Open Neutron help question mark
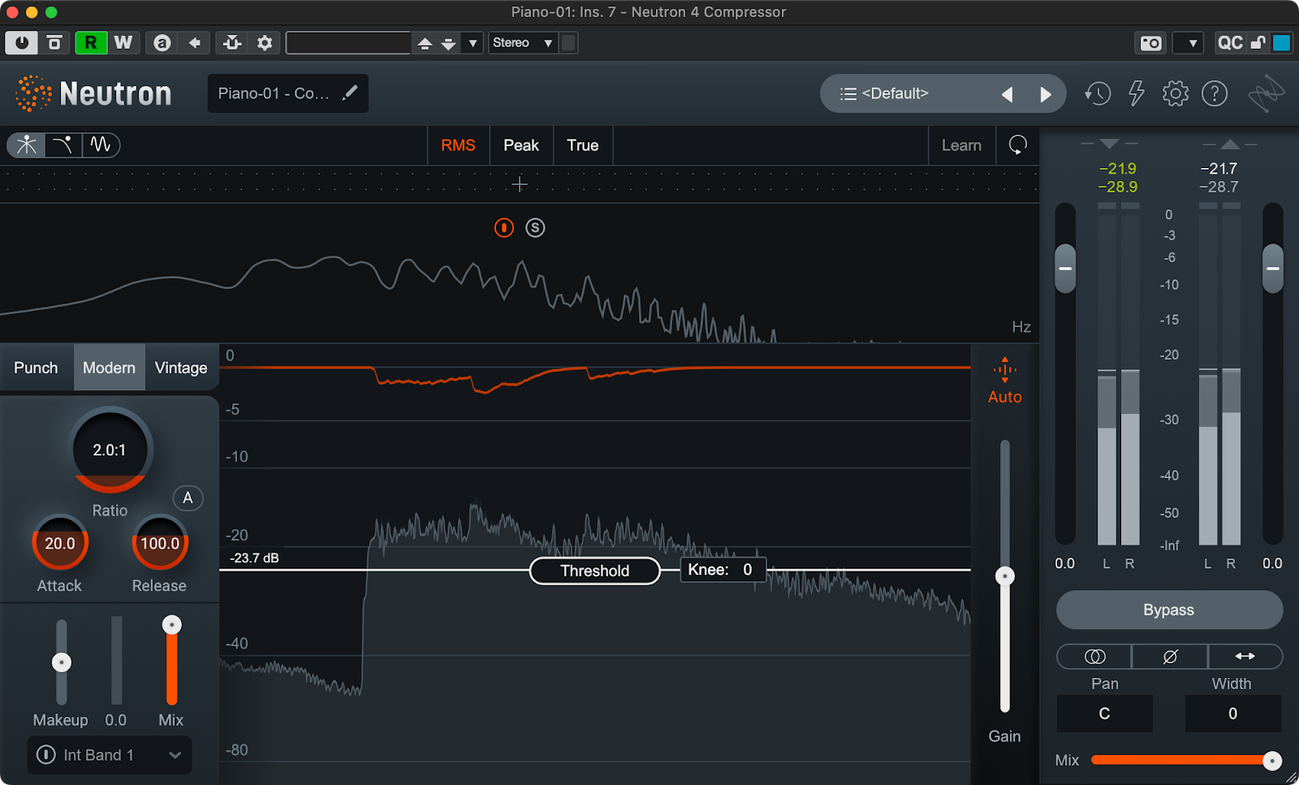 [x=1215, y=93]
